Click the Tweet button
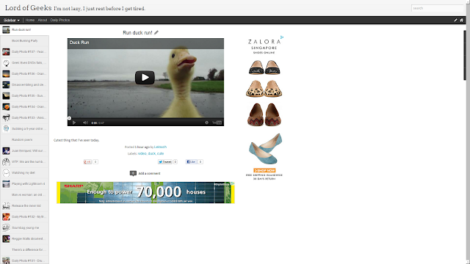This screenshot has height=264, width=470. pyautogui.click(x=165, y=162)
